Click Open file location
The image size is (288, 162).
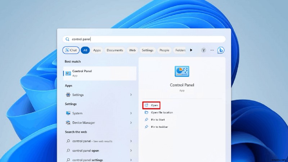(162, 112)
